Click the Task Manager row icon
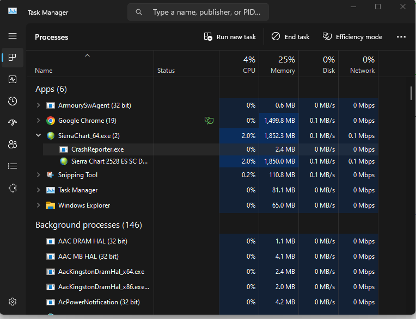416x319 pixels. pos(51,190)
